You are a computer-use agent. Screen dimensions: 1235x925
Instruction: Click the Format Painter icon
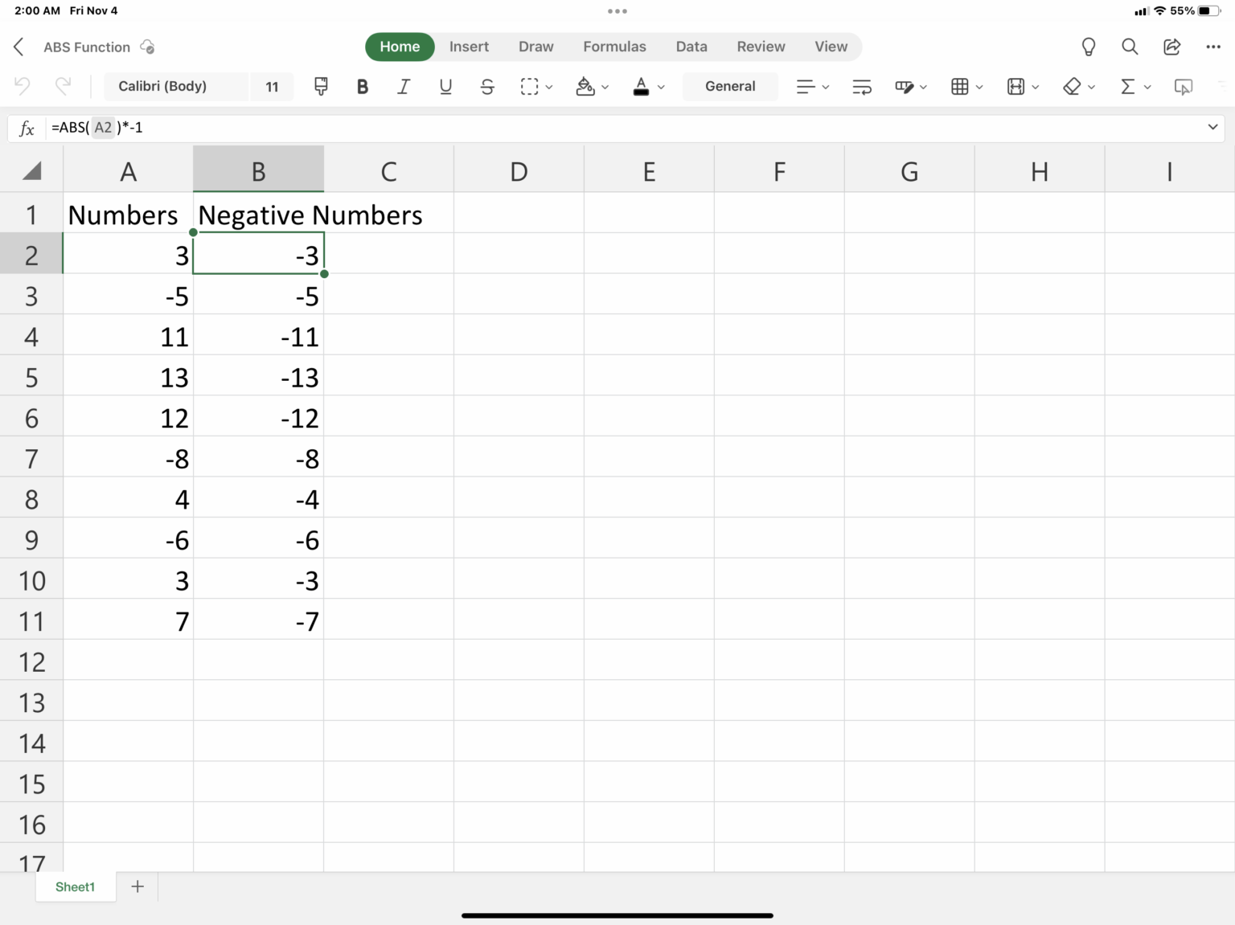[321, 86]
